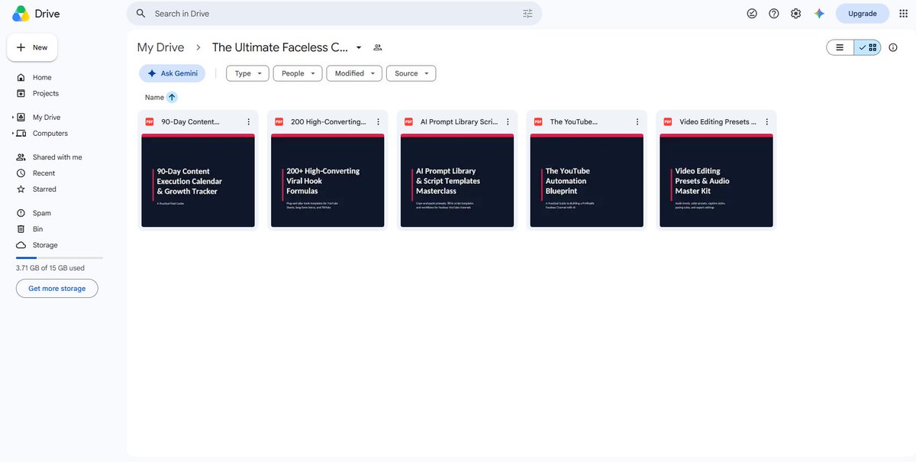Open the Help question mark icon
This screenshot has height=462, width=916.
click(x=774, y=13)
